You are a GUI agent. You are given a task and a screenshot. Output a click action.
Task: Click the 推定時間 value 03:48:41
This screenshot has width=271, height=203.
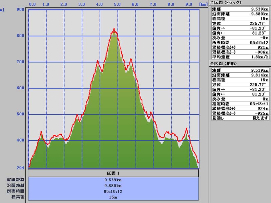tap(259, 104)
